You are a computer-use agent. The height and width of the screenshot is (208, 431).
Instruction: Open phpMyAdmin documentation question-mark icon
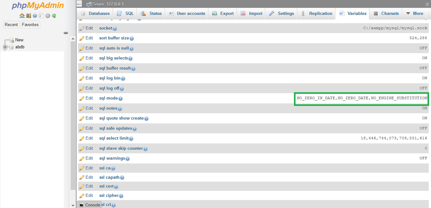pyautogui.click(x=35, y=16)
